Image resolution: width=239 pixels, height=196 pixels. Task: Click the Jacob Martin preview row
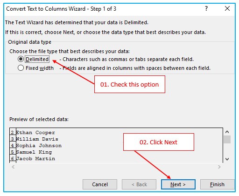point(116,159)
